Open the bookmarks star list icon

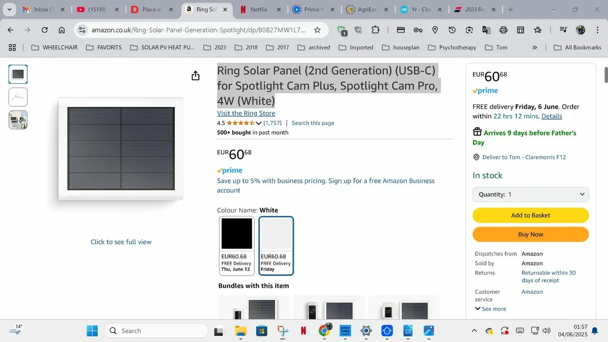coord(538,30)
